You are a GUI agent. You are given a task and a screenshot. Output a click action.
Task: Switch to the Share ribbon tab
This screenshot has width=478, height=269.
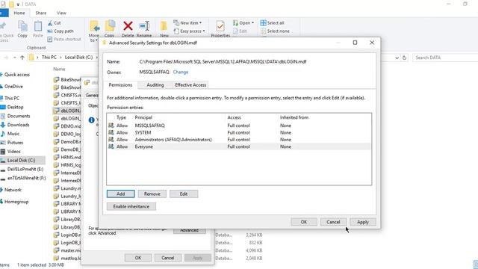coord(41,13)
